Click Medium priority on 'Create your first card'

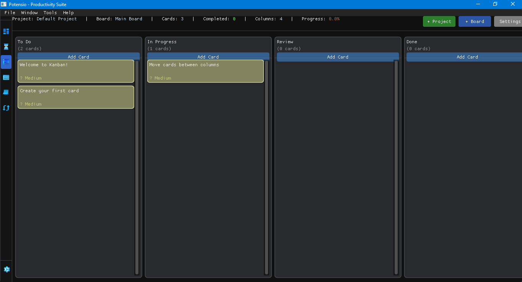click(x=31, y=104)
